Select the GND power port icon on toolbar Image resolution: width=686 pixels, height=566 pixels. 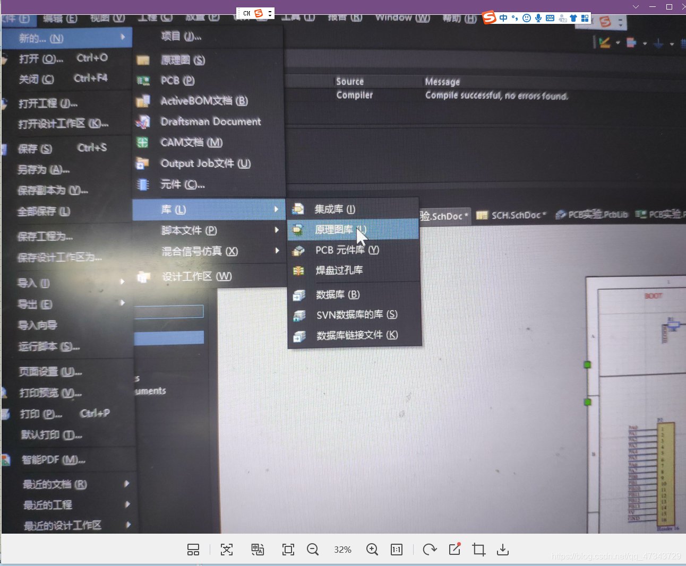(x=658, y=43)
